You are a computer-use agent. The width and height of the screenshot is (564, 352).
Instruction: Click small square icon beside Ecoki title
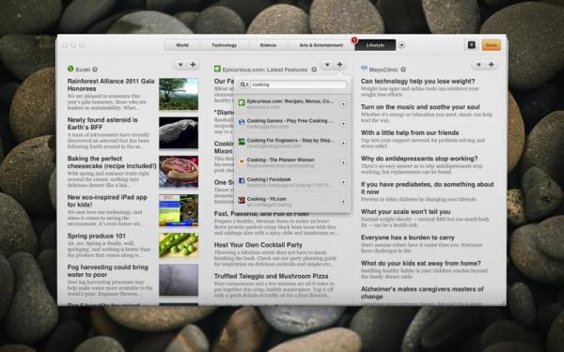pos(95,69)
